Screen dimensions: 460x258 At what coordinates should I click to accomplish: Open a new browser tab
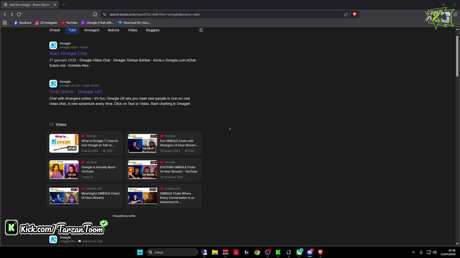click(x=64, y=5)
